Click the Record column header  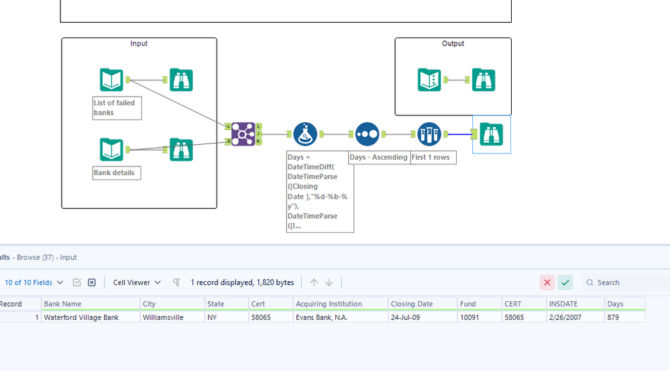coord(20,304)
